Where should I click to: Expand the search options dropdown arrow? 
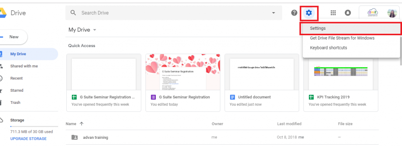pyautogui.click(x=274, y=13)
